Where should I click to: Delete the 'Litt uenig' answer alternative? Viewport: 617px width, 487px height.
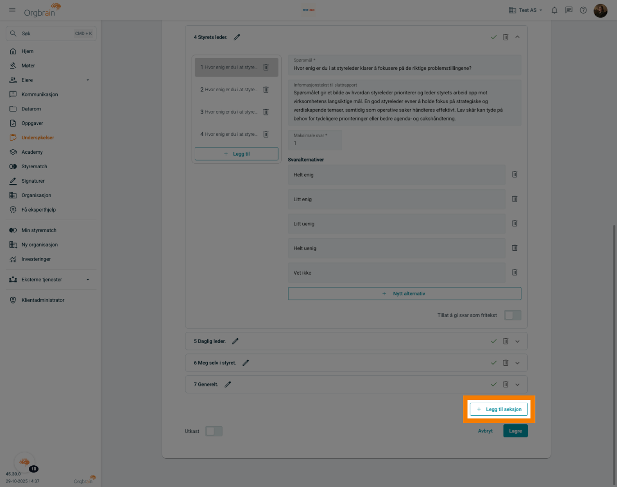pos(515,223)
